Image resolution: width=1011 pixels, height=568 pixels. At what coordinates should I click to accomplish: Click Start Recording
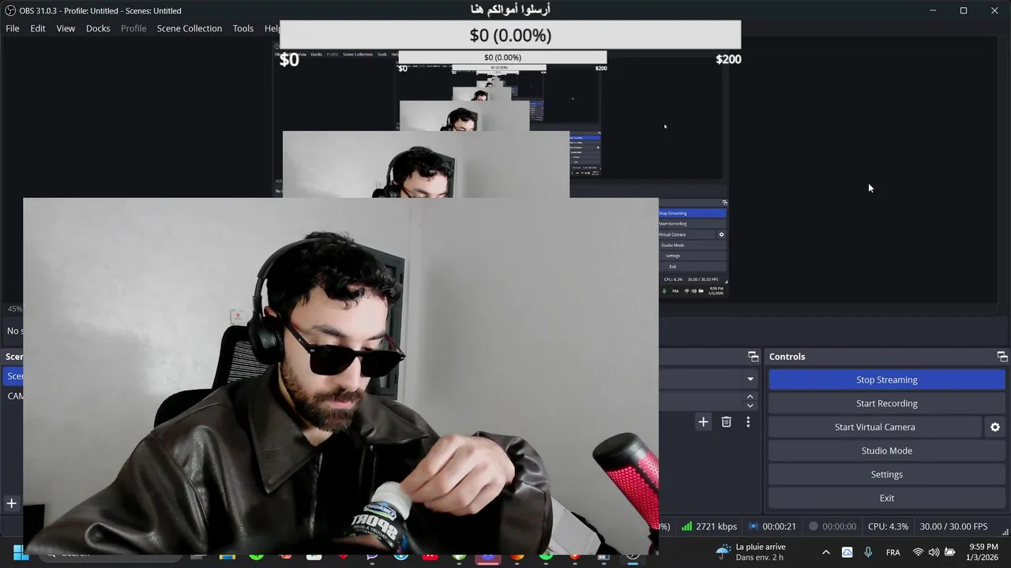point(886,403)
